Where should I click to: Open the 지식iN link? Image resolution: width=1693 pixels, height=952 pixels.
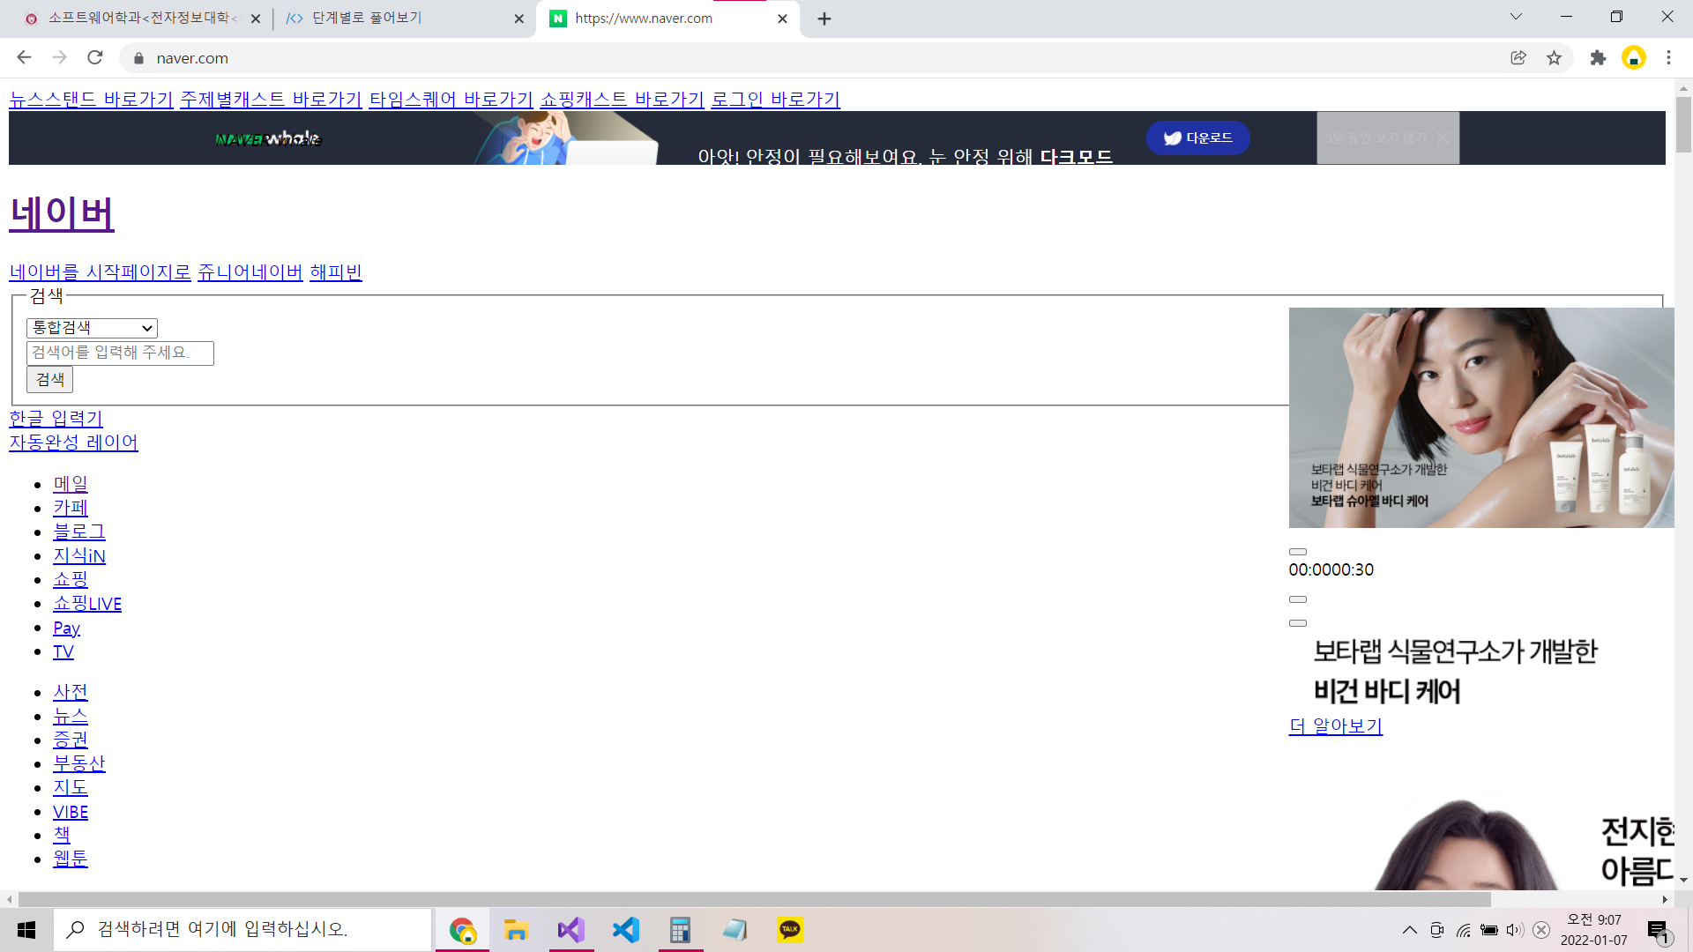point(79,556)
